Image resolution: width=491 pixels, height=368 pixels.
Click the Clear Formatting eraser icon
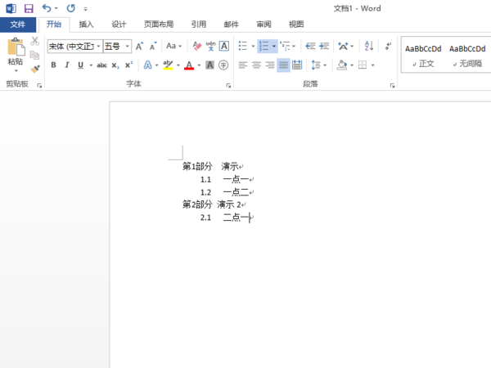(196, 47)
